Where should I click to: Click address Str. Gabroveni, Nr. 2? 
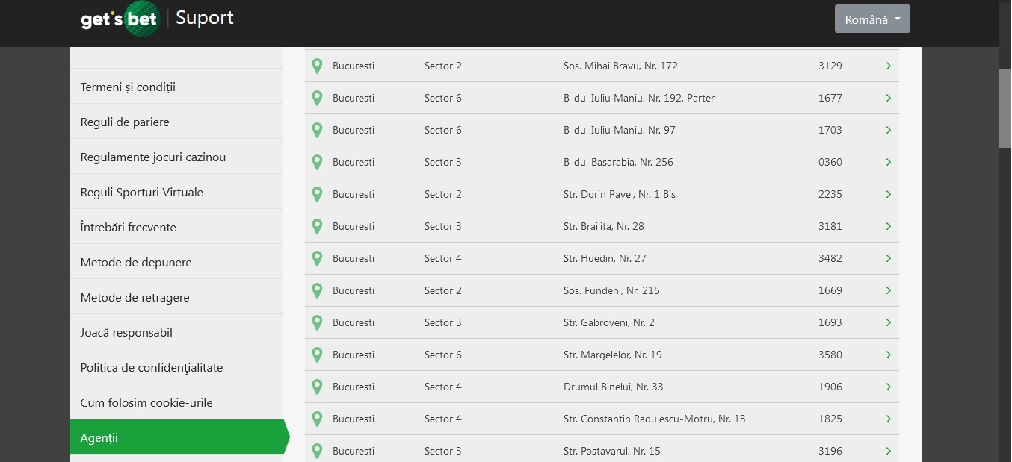tap(609, 322)
